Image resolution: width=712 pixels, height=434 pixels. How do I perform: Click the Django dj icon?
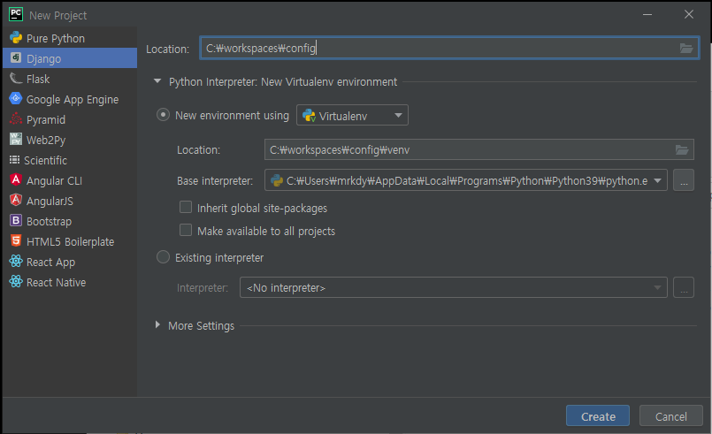[x=16, y=57]
